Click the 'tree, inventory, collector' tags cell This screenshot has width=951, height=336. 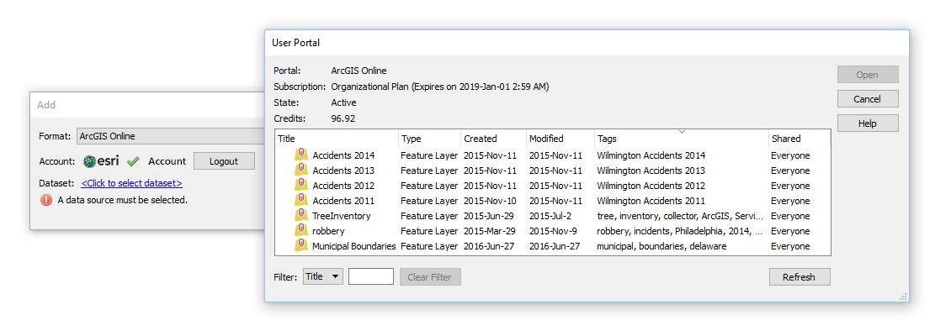click(680, 216)
